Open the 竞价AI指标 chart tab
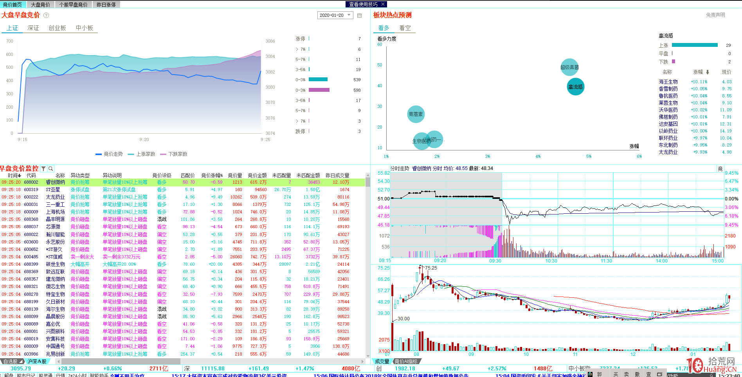Image resolution: width=742 pixels, height=377 pixels. (406, 361)
